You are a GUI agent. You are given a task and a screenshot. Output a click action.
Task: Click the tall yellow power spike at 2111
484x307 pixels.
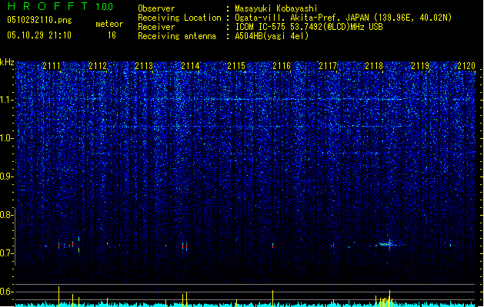coord(58,296)
